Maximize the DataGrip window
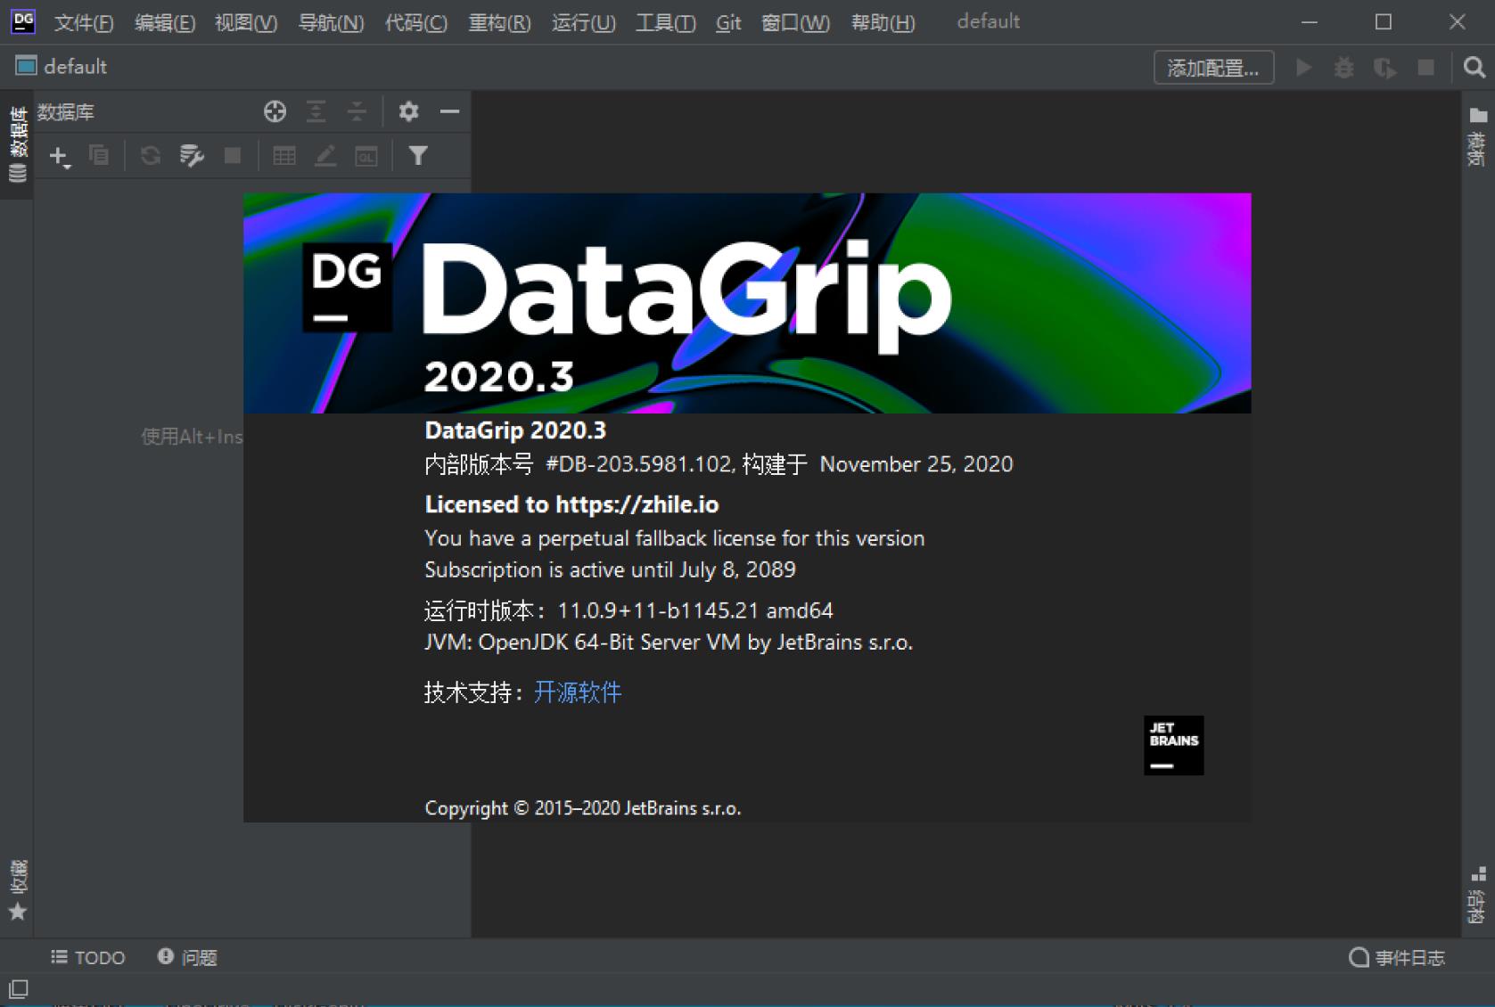 pyautogui.click(x=1383, y=22)
